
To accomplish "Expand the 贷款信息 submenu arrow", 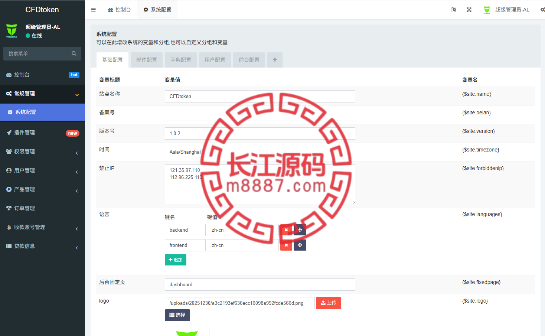I will 77,248.
